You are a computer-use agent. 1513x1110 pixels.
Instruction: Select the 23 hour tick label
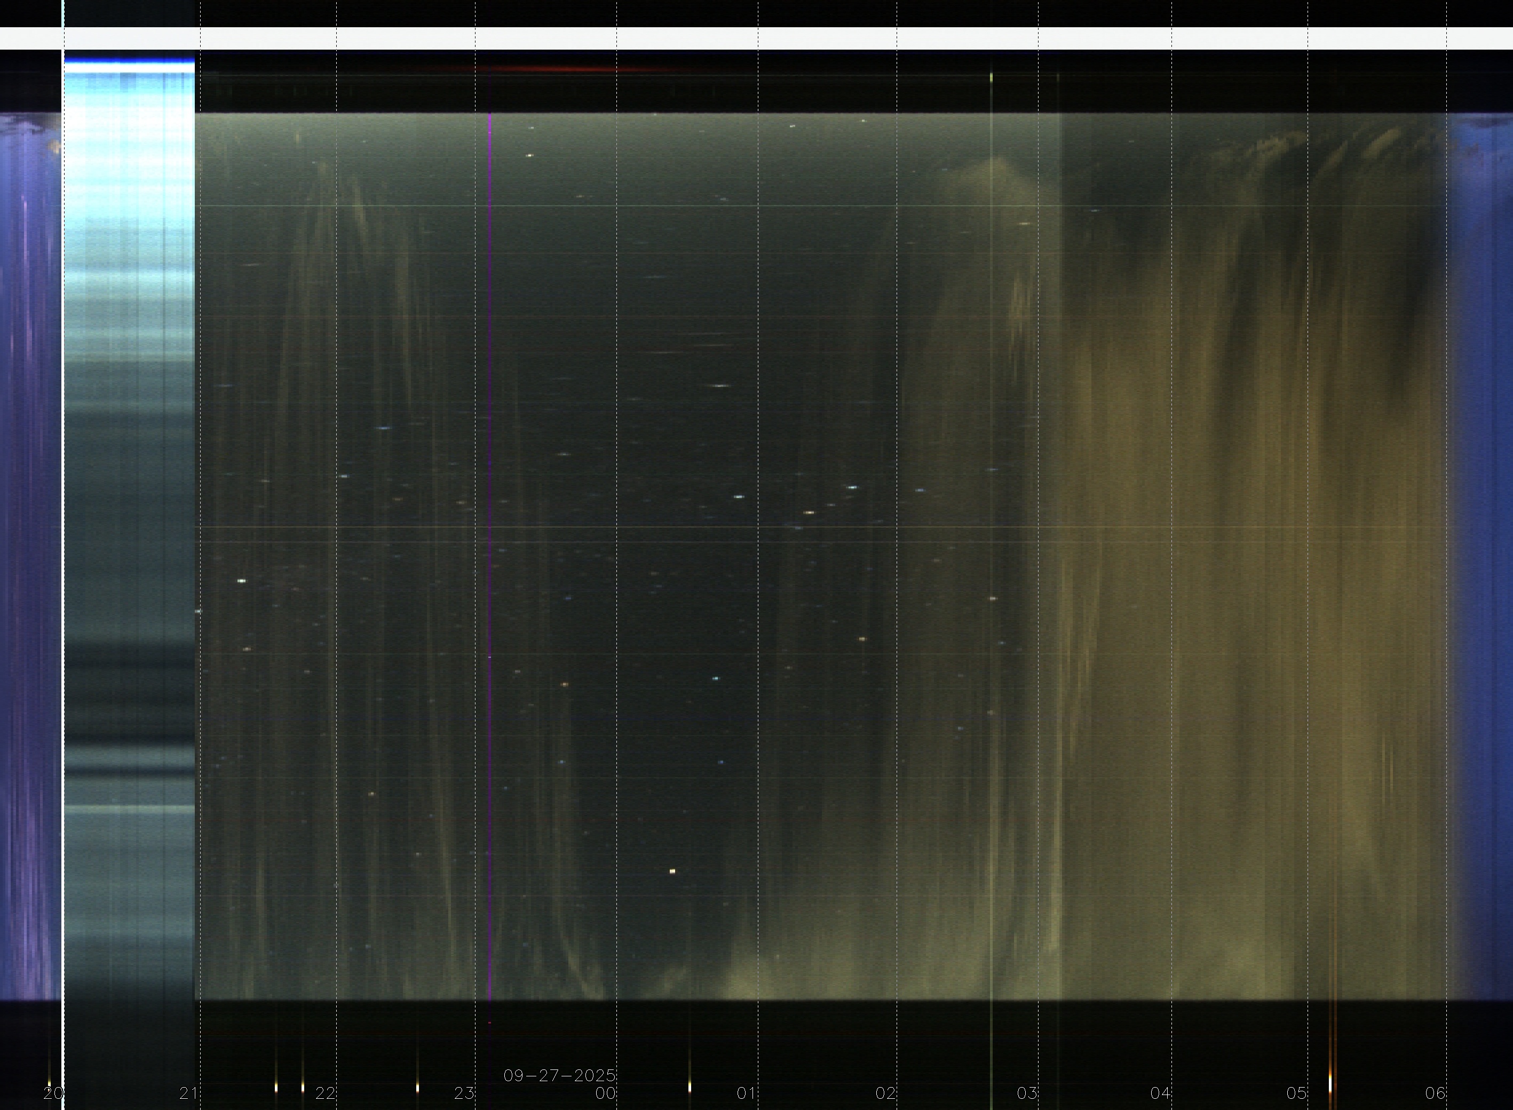464,1093
